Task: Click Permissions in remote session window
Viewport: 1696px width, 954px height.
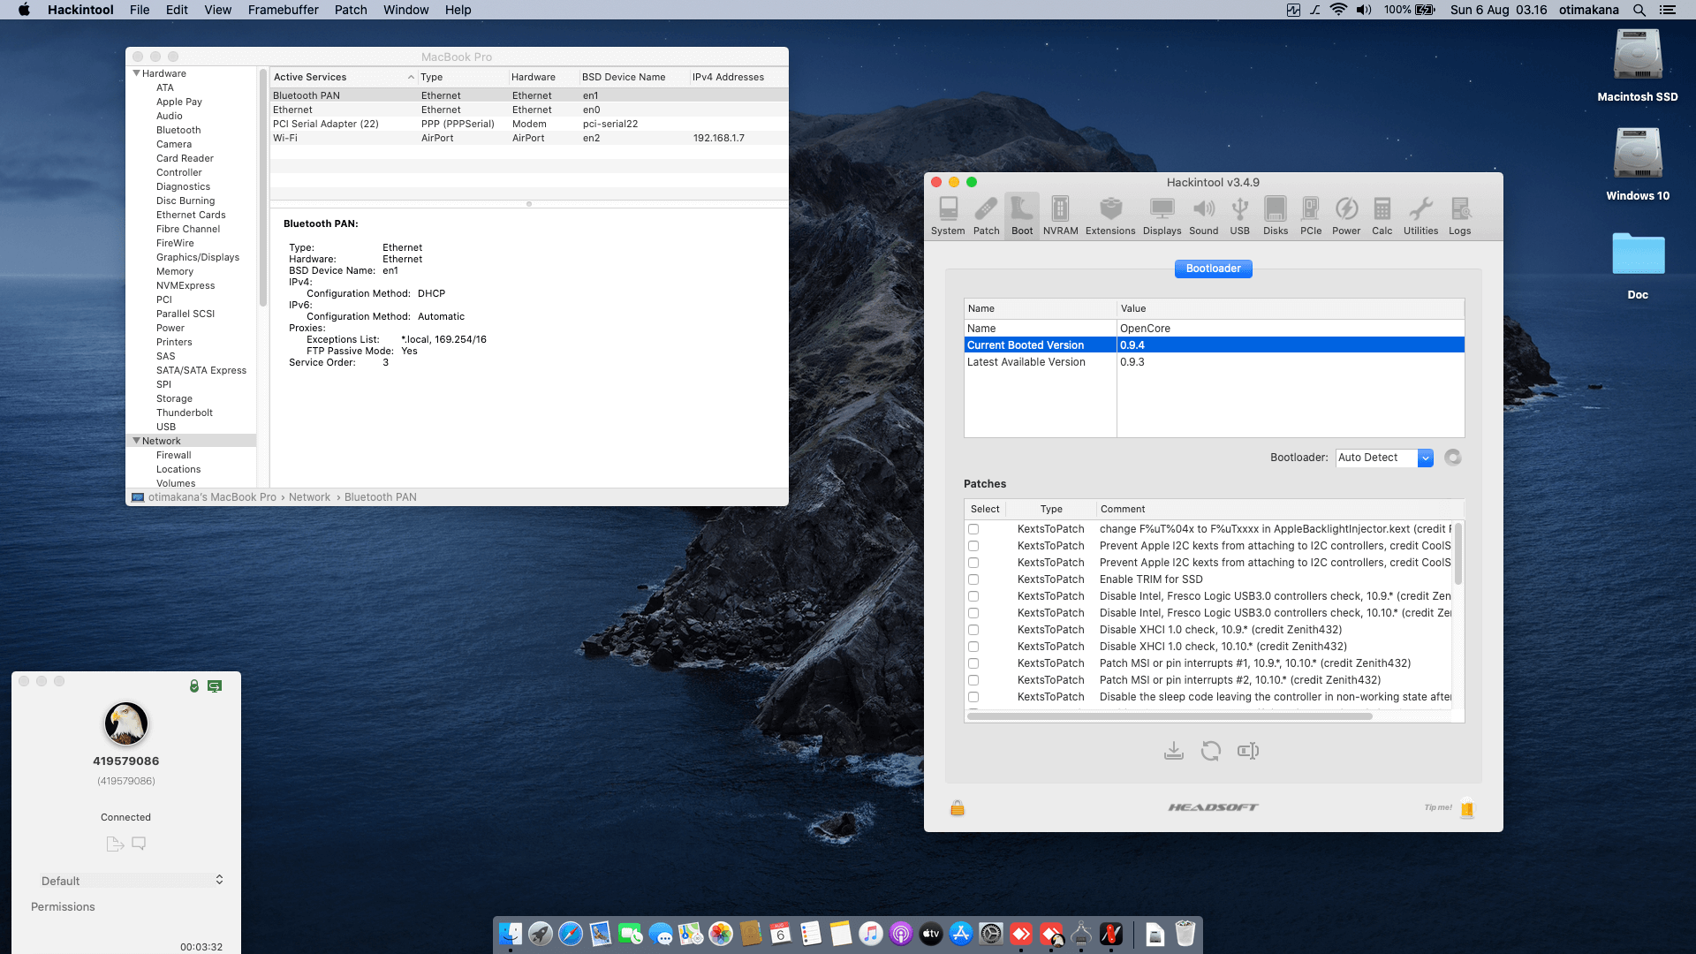Action: click(63, 907)
